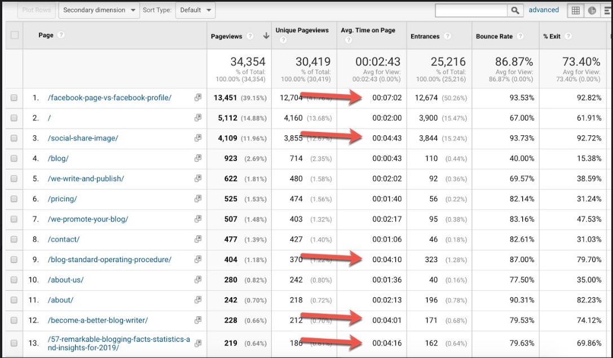Click the help icon beside Bounce Rate
The height and width of the screenshot is (358, 613).
coord(520,37)
